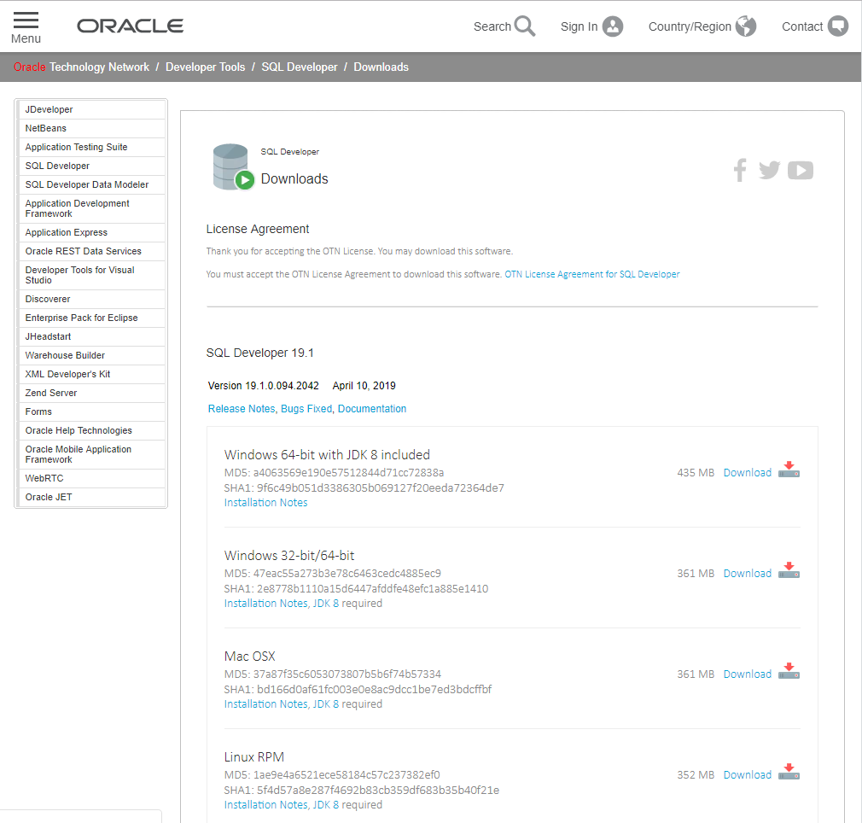The height and width of the screenshot is (823, 862).
Task: Open Installation Notes for Linux RPM
Action: click(x=265, y=804)
